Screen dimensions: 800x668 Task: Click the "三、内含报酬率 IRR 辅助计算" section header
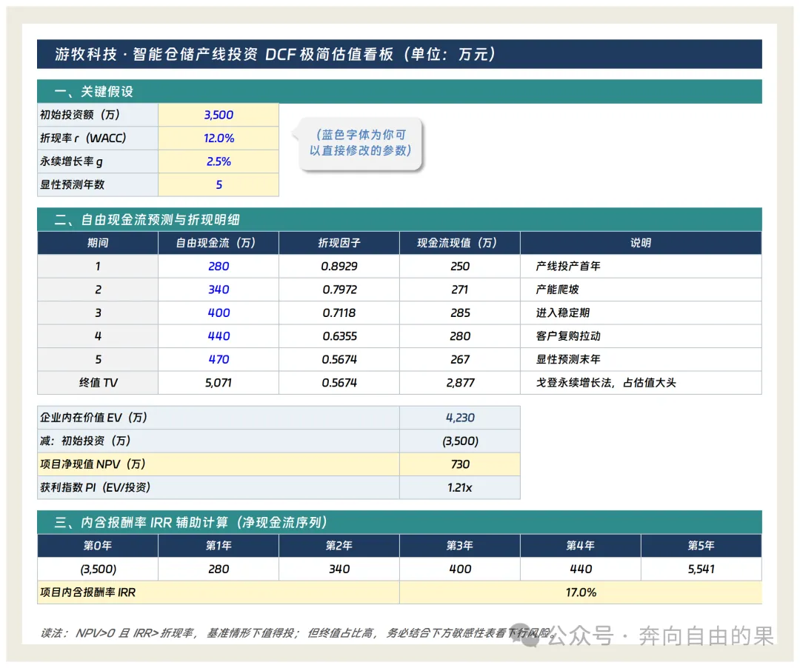(399, 522)
